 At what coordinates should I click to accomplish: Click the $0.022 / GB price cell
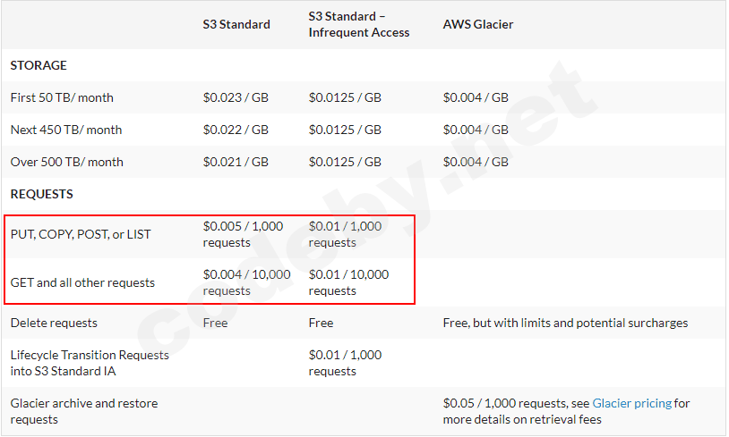236,130
